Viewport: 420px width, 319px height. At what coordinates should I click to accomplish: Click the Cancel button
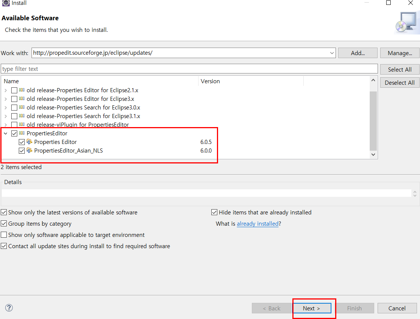(397, 308)
